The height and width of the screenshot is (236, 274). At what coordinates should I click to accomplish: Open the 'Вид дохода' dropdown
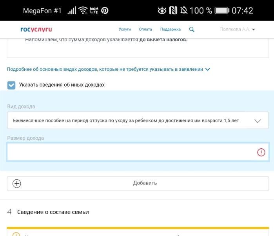138,121
